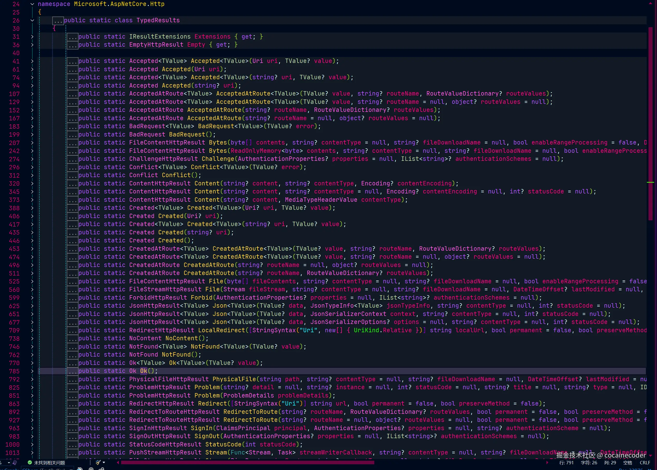Image resolution: width=657 pixels, height=470 pixels.
Task: Click the green no-issues checkmark icon
Action: coord(30,462)
